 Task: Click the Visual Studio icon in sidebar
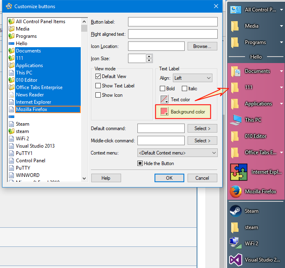point(235,259)
